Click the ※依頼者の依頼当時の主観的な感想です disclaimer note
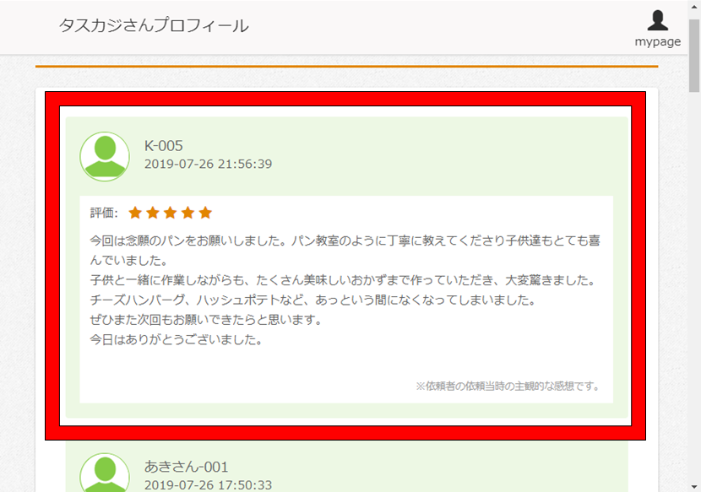Image resolution: width=701 pixels, height=492 pixels. (x=508, y=386)
